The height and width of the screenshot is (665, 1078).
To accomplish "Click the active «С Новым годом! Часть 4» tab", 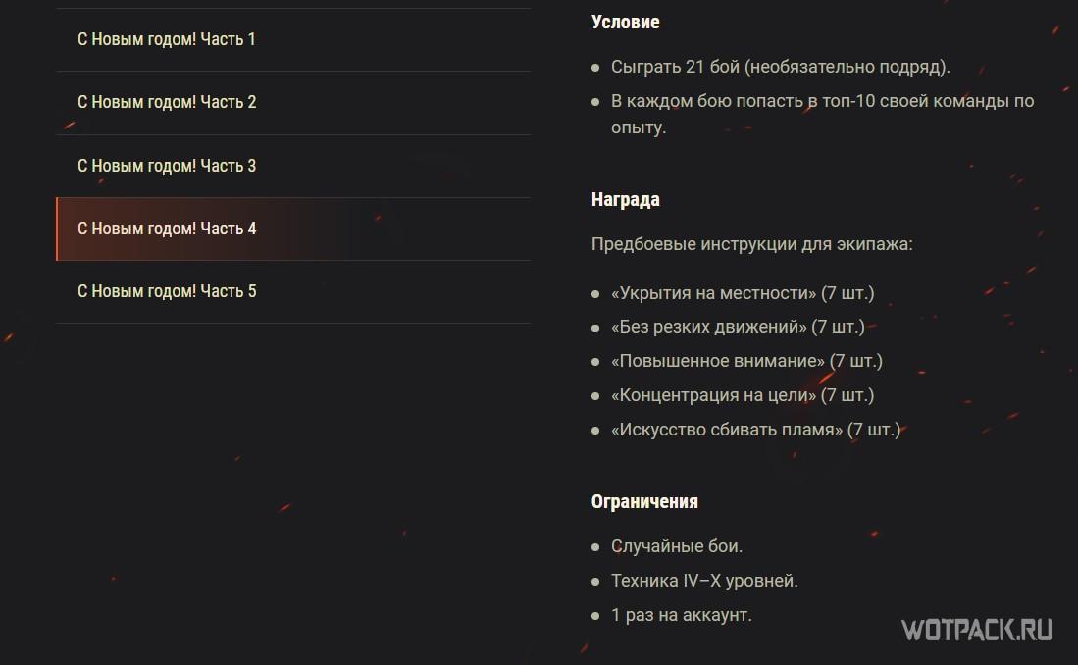I will click(x=167, y=229).
